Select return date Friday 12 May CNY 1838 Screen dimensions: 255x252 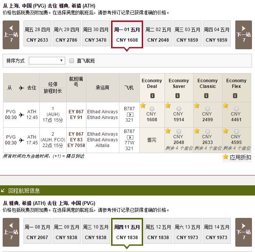click(x=158, y=231)
